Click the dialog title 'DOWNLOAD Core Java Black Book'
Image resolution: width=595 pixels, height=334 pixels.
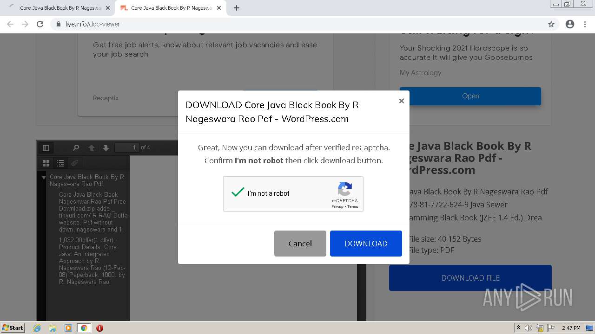[272, 112]
